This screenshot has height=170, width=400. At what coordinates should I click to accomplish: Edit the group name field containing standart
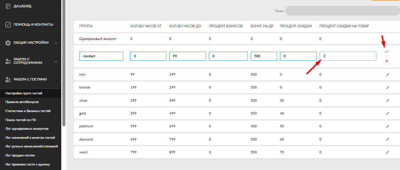pyautogui.click(x=101, y=56)
